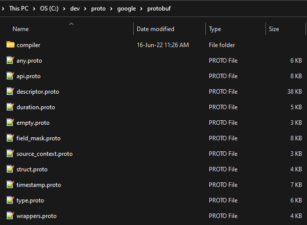
Task: Click the 5 KB size value
Action: (296, 107)
